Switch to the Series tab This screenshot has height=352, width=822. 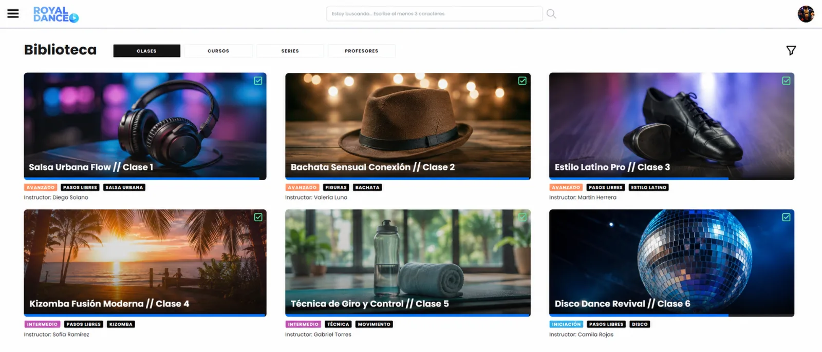click(290, 51)
